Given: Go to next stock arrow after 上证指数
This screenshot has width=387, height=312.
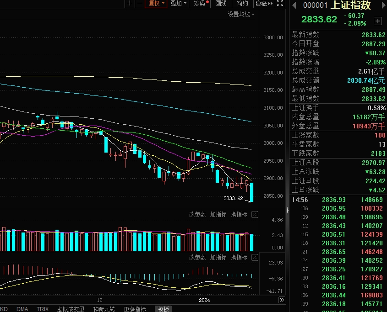Looking at the screenshot, I should (384, 5).
